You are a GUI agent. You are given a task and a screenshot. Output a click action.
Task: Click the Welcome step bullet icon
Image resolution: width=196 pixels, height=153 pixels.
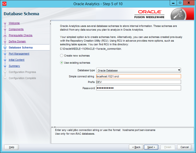tap(5, 23)
